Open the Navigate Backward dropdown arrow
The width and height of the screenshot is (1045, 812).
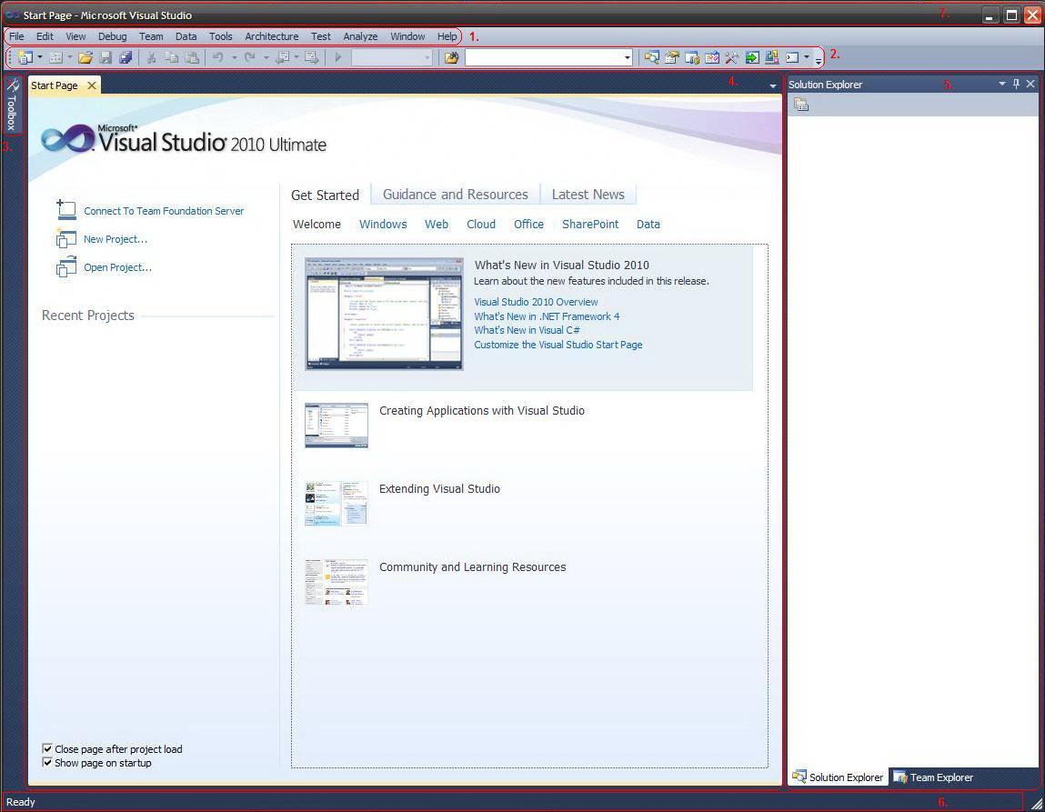pyautogui.click(x=296, y=58)
